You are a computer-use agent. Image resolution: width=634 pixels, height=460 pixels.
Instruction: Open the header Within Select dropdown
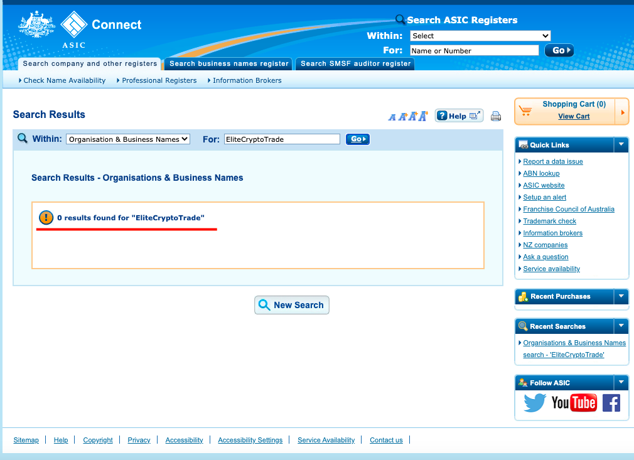[480, 36]
